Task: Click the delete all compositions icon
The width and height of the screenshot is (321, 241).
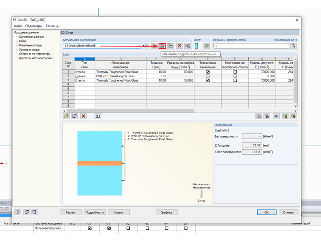Action: pyautogui.click(x=188, y=46)
